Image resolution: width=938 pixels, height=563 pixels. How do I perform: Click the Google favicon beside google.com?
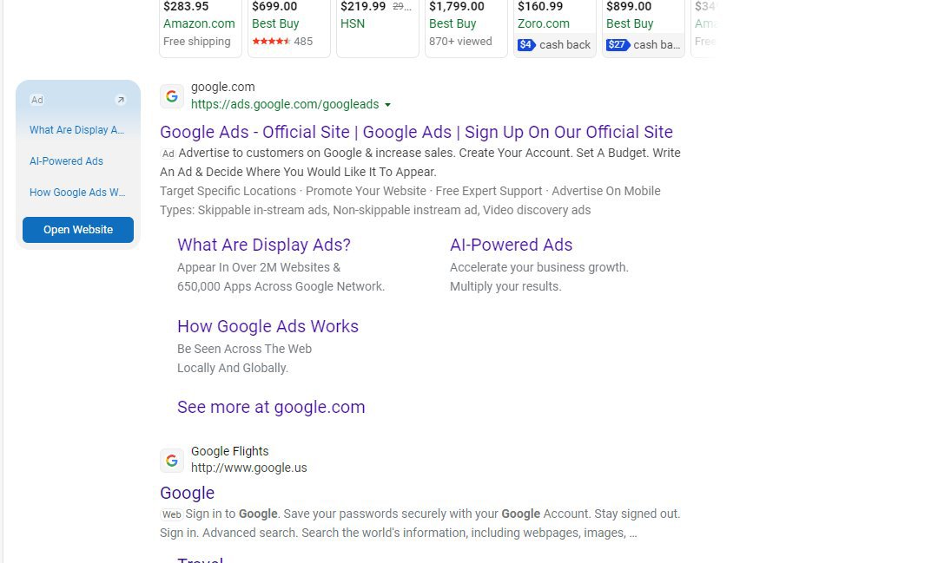pos(172,96)
